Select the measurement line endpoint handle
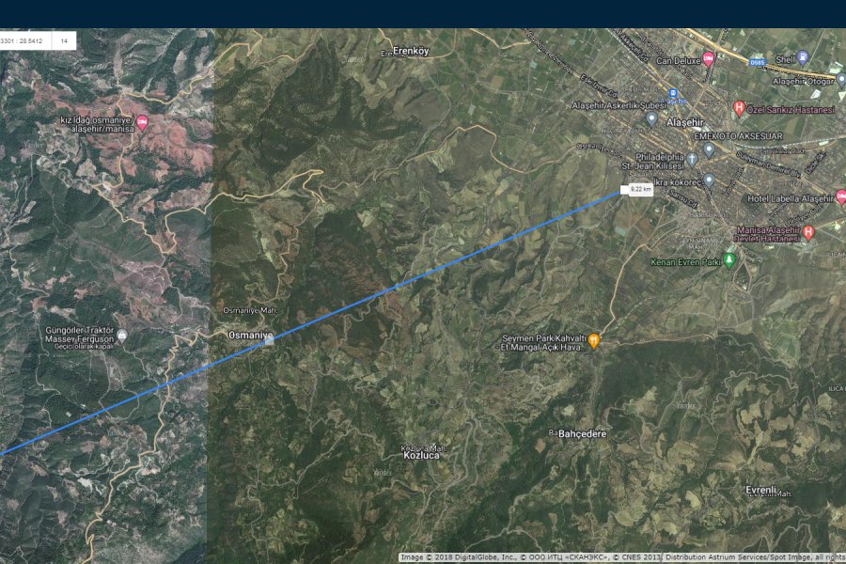 point(624,190)
